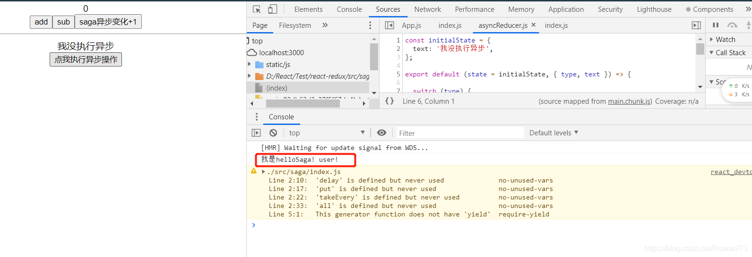
Task: Open the Network tab
Action: [428, 9]
